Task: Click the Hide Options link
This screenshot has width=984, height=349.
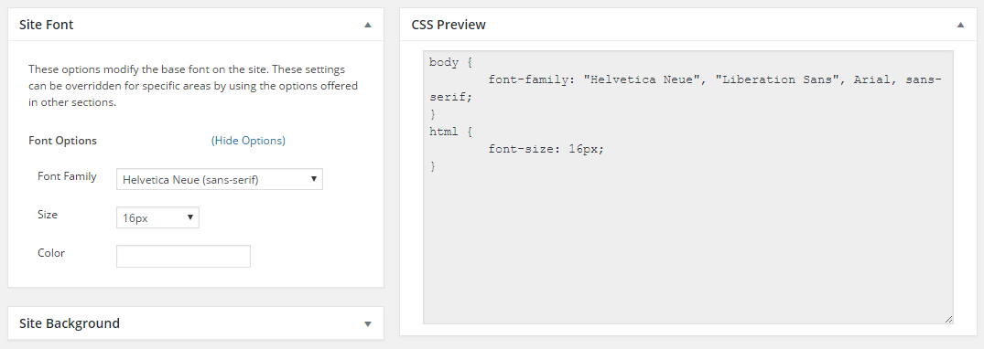Action: (248, 141)
